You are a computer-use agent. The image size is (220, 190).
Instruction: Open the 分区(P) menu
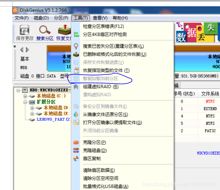point(61,18)
